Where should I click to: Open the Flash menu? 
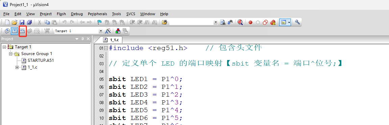61,14
